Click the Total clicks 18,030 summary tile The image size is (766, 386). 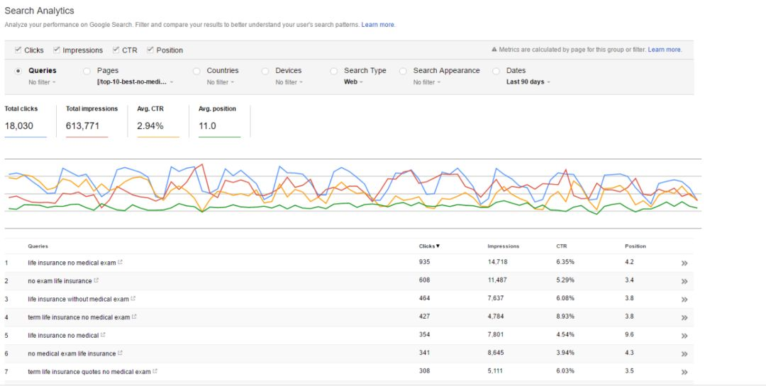[x=26, y=120]
